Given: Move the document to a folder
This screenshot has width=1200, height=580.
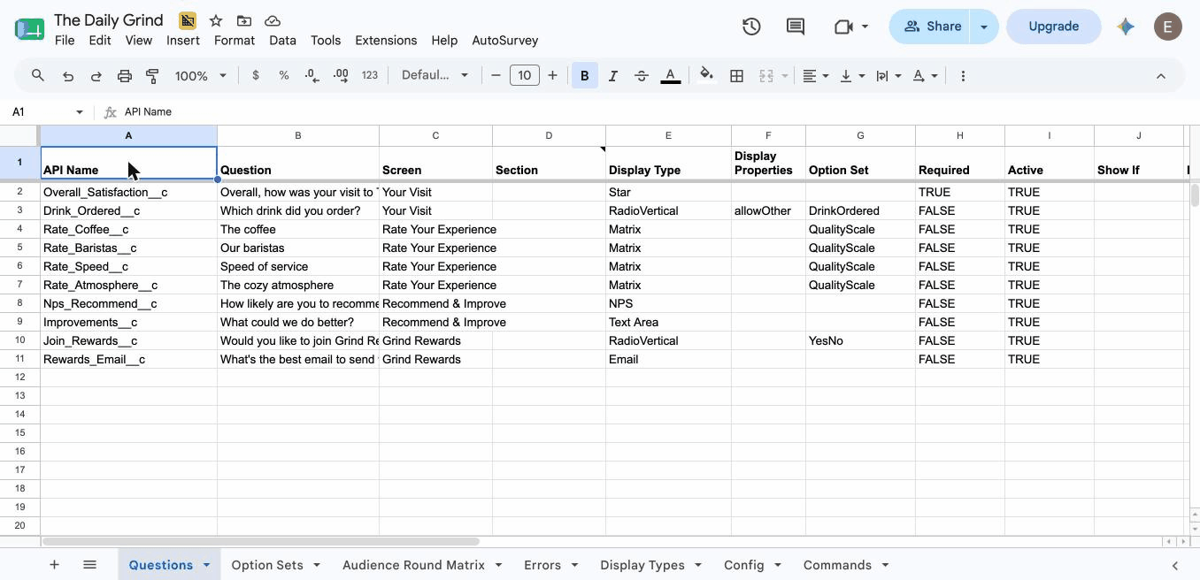Looking at the screenshot, I should [244, 20].
